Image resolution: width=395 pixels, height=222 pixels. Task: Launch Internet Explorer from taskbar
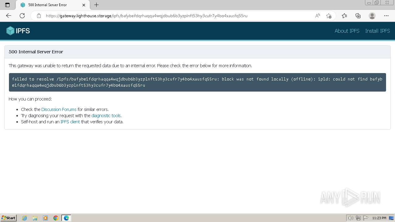tap(24, 218)
